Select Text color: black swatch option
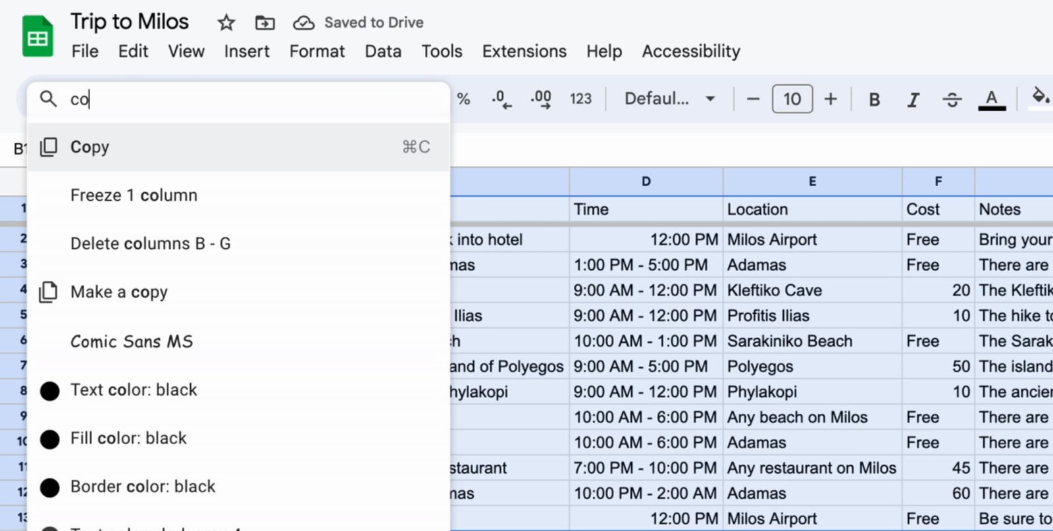 (x=134, y=390)
